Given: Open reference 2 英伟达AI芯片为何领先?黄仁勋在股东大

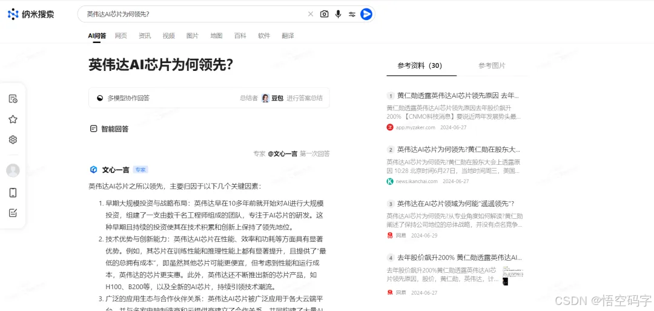Looking at the screenshot, I should [459, 150].
